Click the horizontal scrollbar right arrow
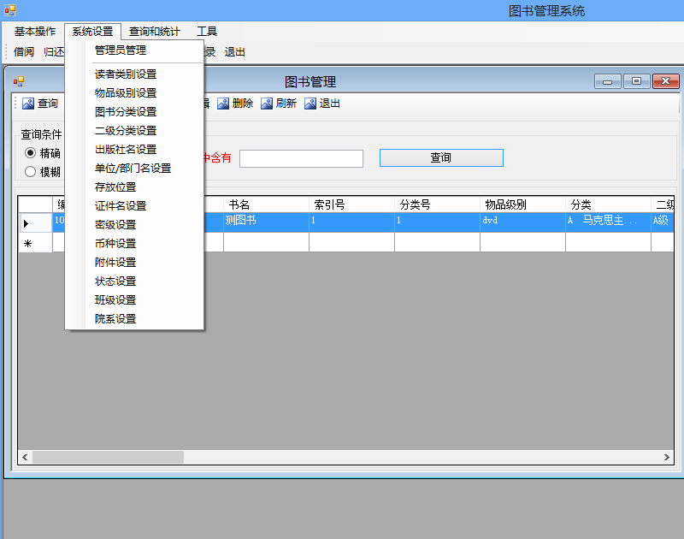684x539 pixels. pyautogui.click(x=669, y=458)
